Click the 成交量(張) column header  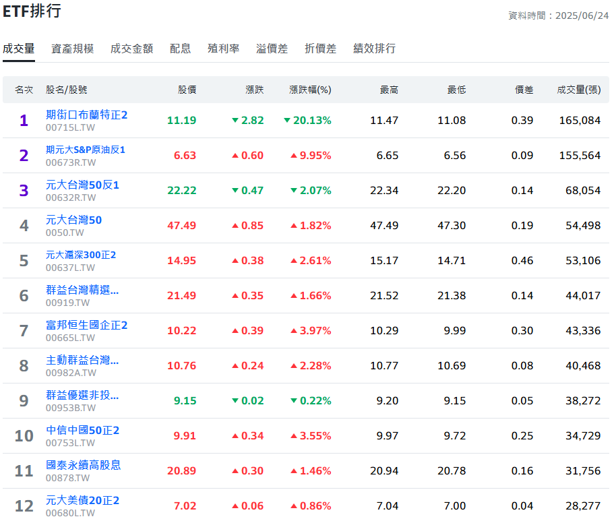579,90
